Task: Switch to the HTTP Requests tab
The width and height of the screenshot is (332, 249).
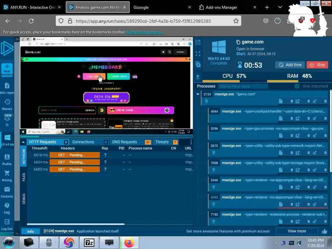Action: (48, 142)
